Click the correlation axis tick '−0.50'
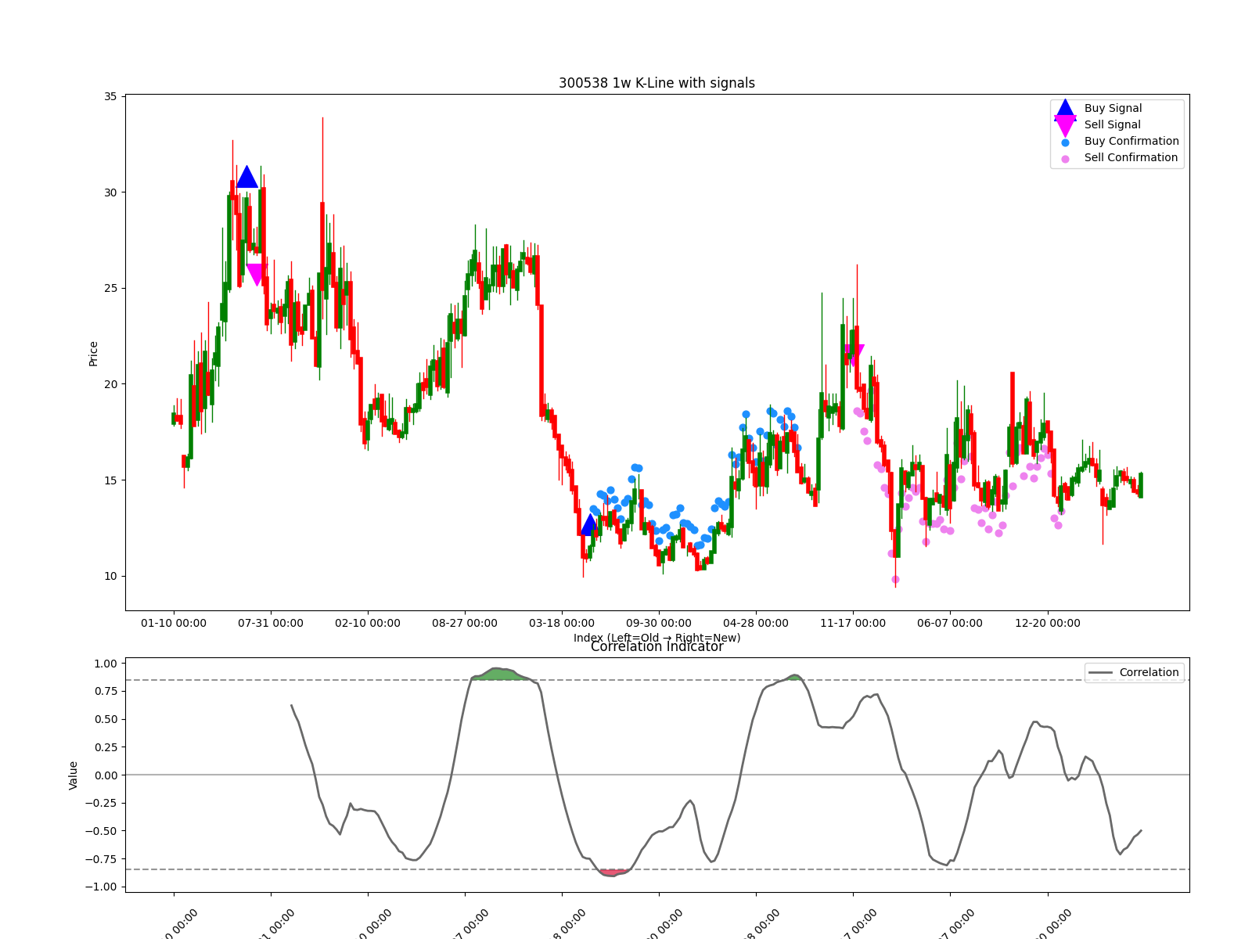This screenshot has height=939, width=1252. coord(102,832)
